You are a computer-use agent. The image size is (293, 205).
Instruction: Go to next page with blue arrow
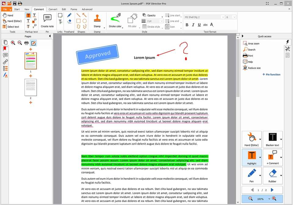272,190
